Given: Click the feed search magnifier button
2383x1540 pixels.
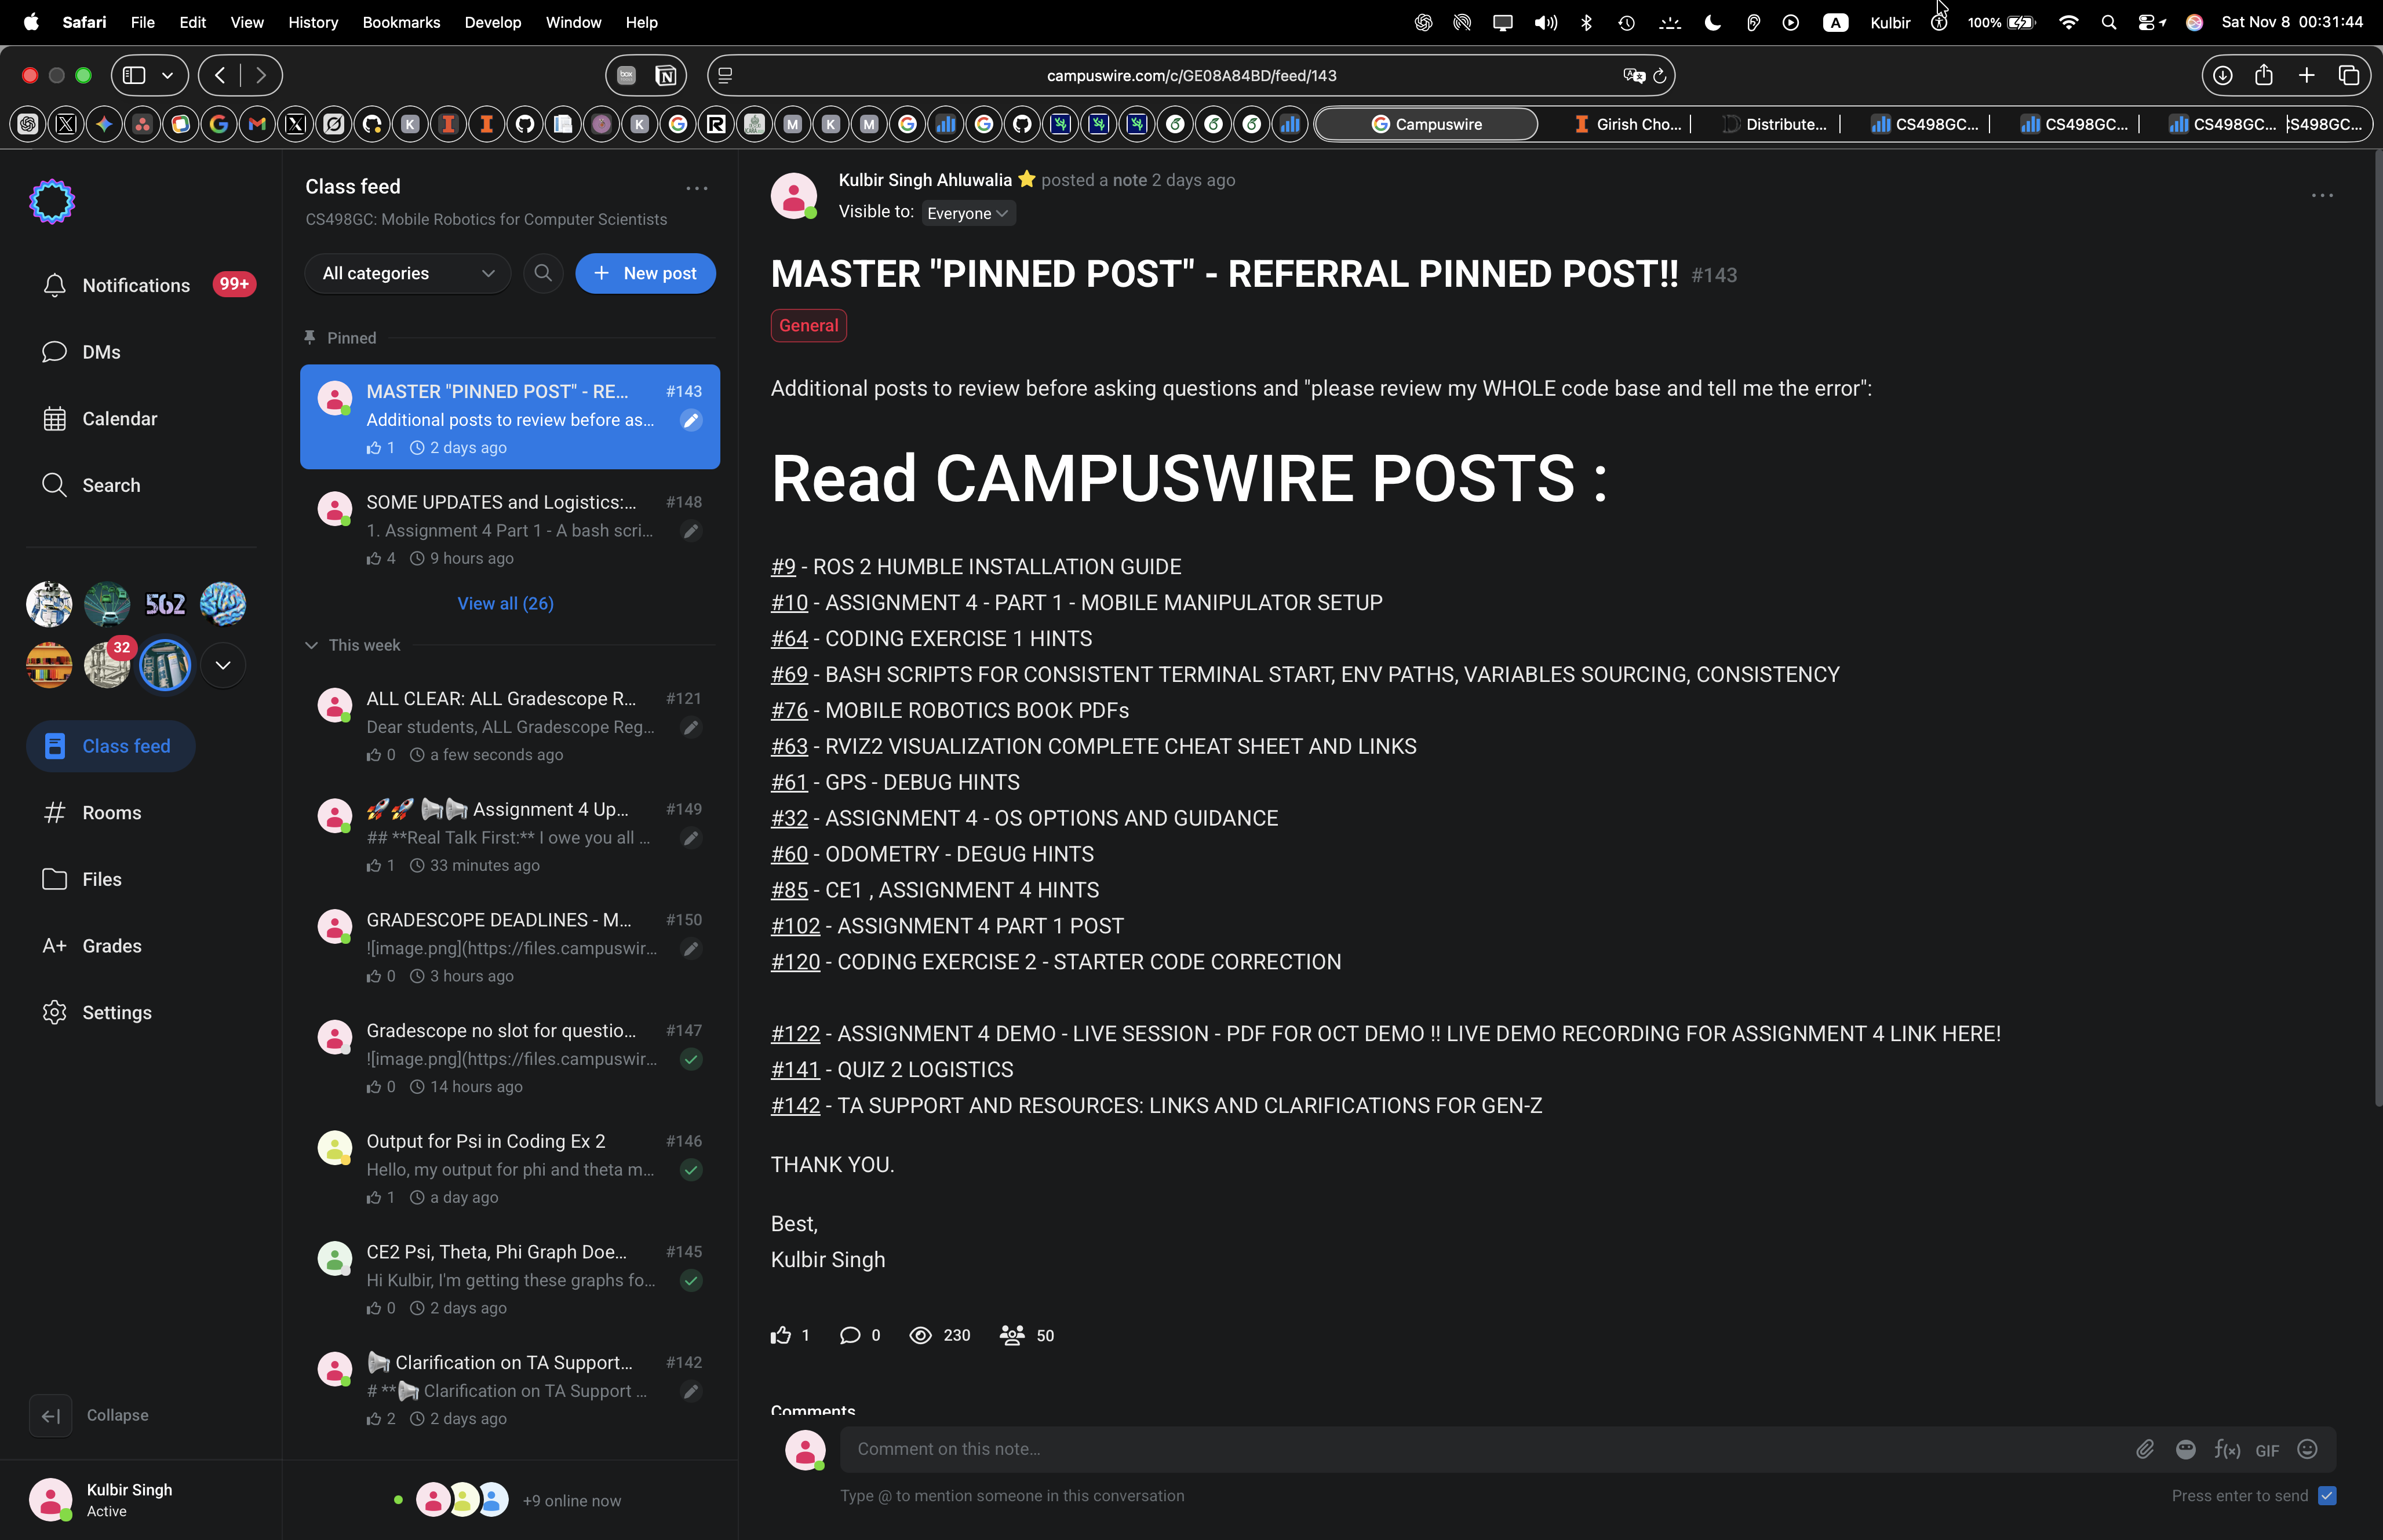Looking at the screenshot, I should click(x=543, y=273).
